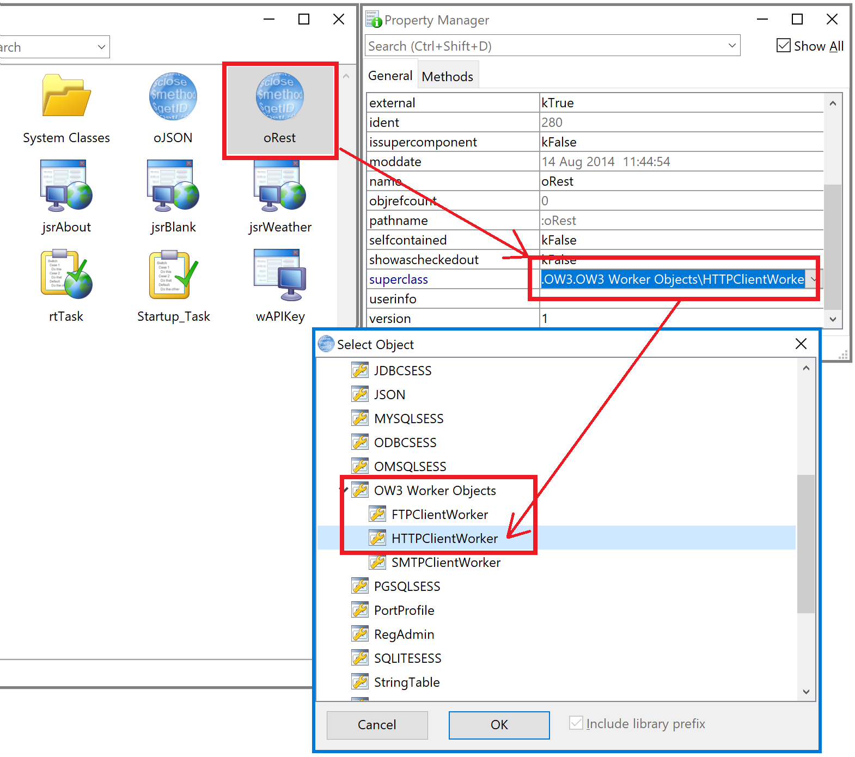
Task: Select the jsrWeather remote form icon
Action: pos(280,186)
